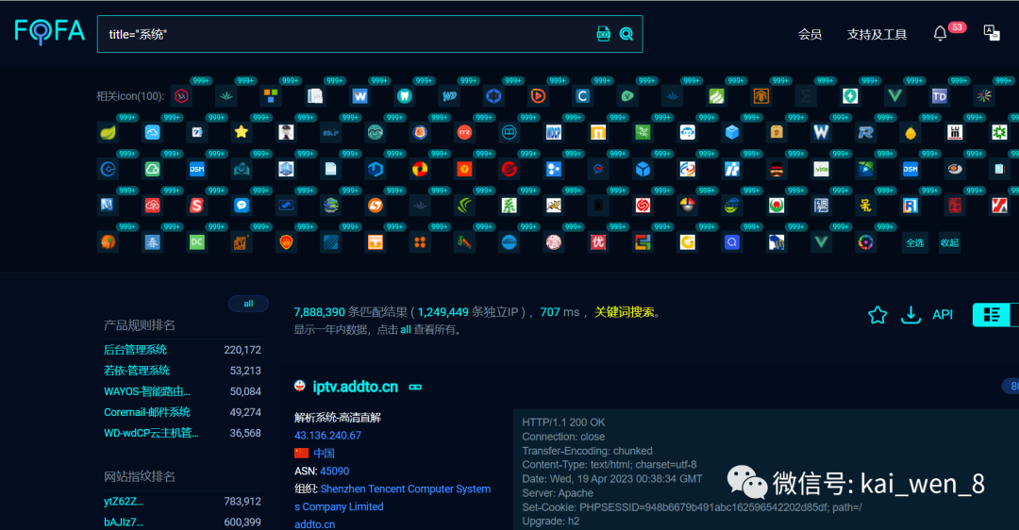The image size is (1019, 530).
Task: Open the 关键词搜索 link
Action: [x=625, y=312]
